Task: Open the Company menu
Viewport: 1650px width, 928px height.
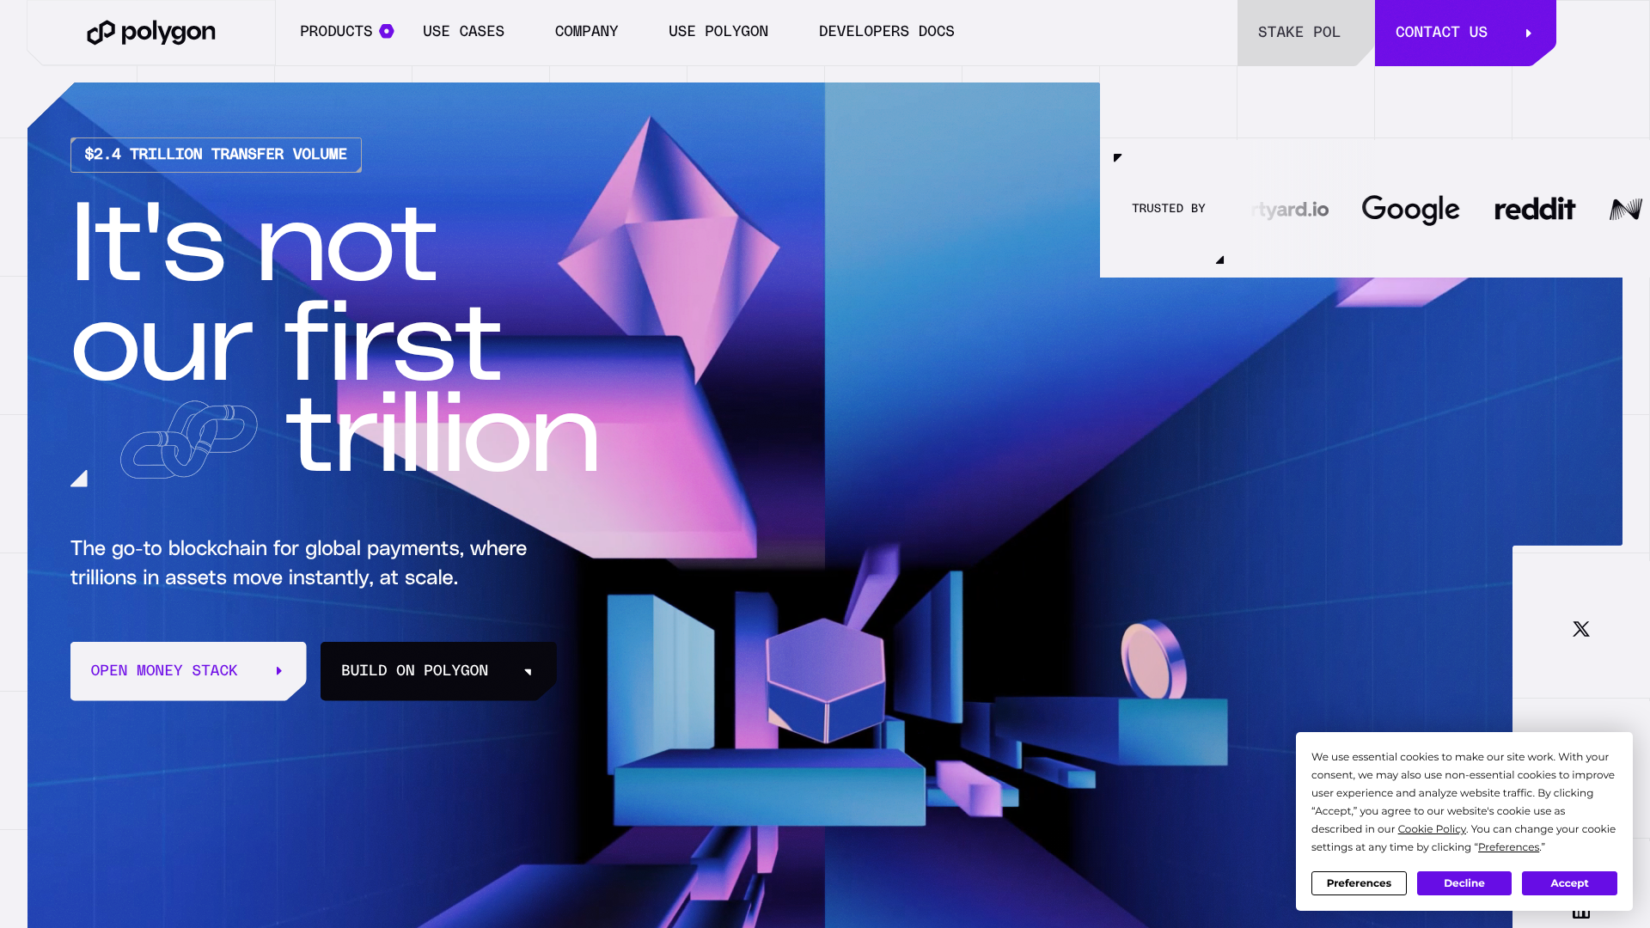Action: 586,31
